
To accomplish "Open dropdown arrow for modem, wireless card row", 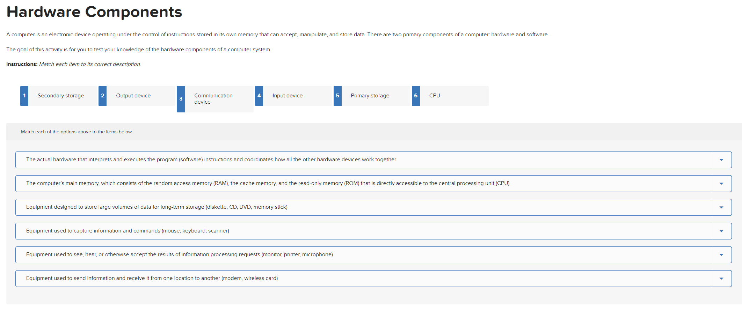I will [x=721, y=279].
